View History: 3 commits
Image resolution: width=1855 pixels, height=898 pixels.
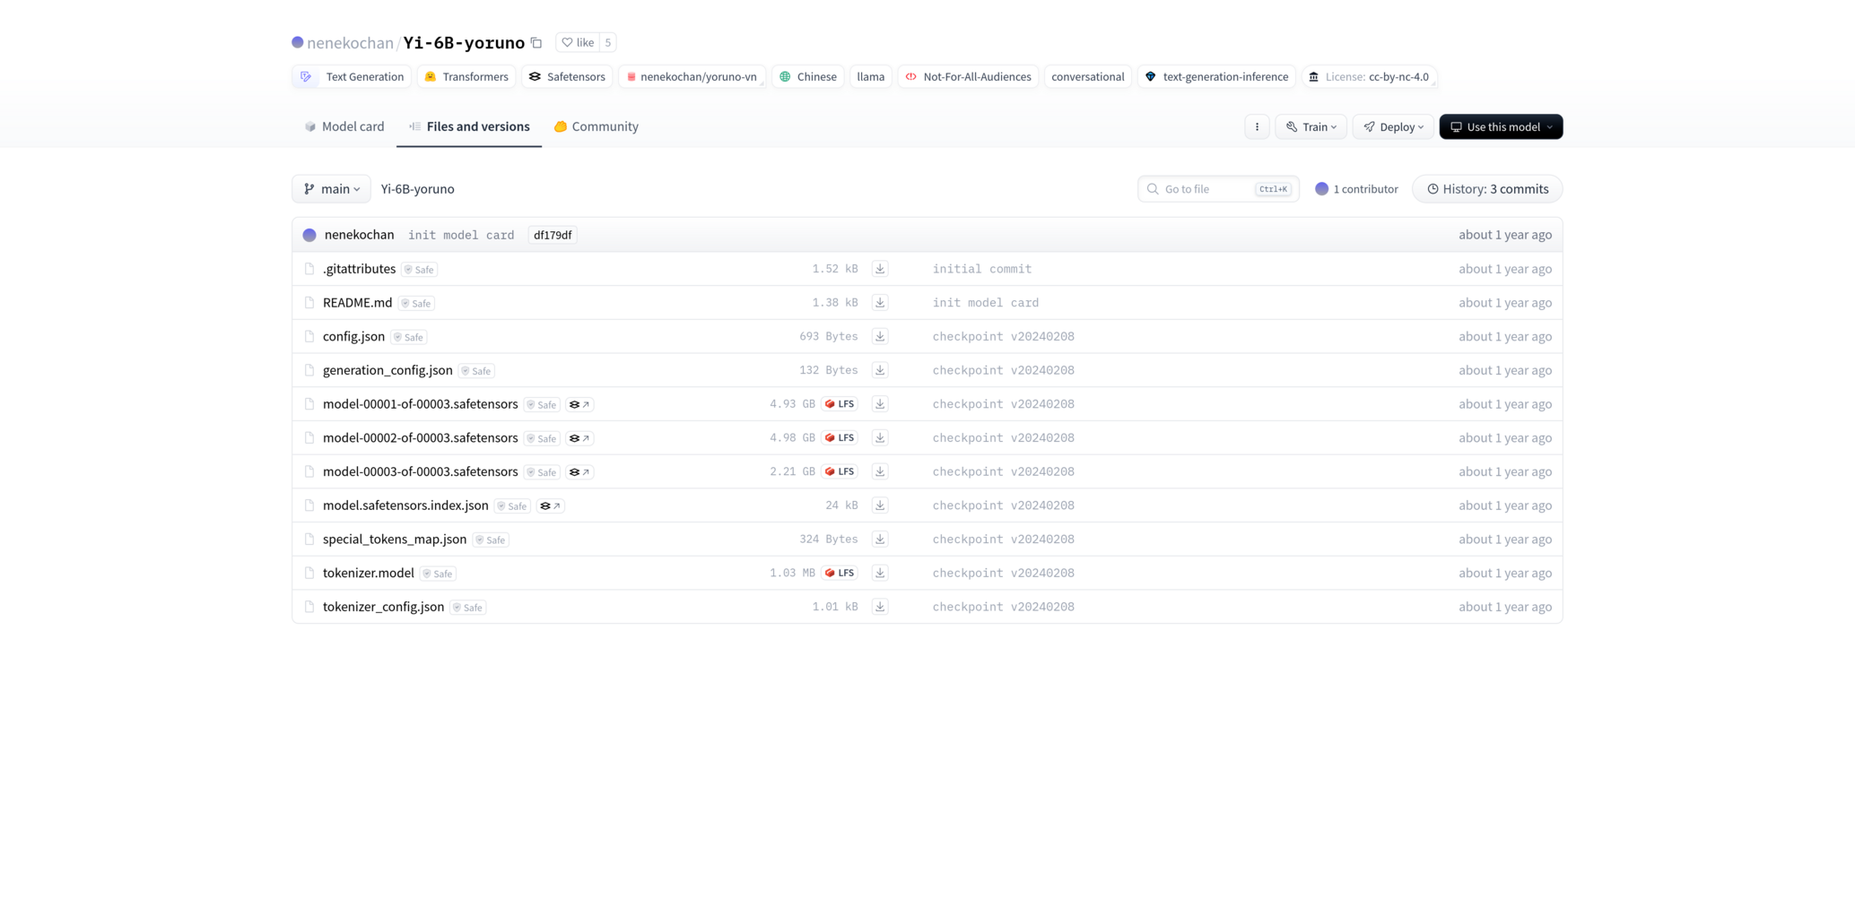1486,189
